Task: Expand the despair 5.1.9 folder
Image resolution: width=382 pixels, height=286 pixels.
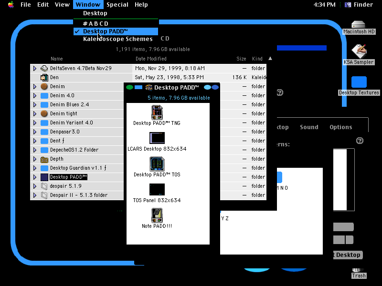Action: click(35, 186)
